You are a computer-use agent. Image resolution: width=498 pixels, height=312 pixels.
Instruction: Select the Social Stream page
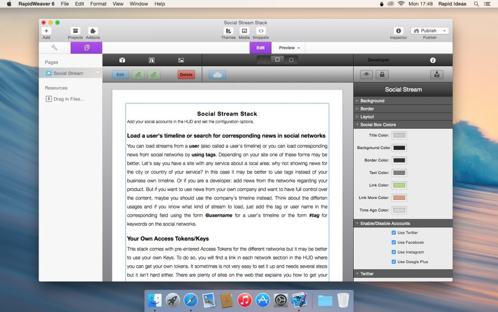71,73
